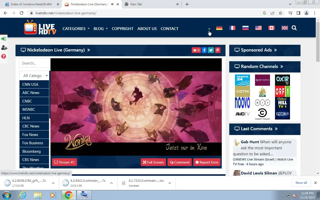320x200 pixels.
Task: Open the COPYRIGHT menu item
Action: pos(122,28)
